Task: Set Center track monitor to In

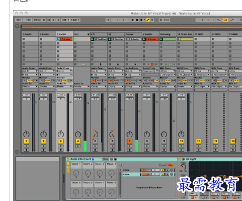Action: [128, 80]
